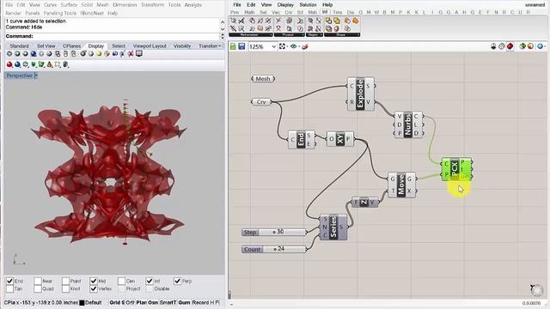The image size is (550, 309).
Task: Toggle Gumball in status bar
Action: tap(184, 302)
